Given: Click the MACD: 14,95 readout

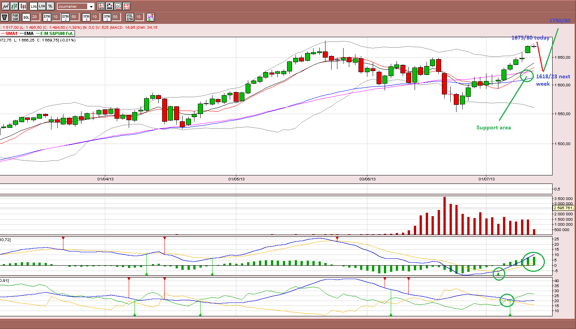Looking at the screenshot, I should pos(123,28).
